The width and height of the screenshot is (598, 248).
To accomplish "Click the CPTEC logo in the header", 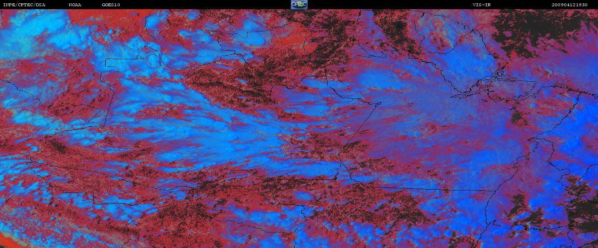I will click(x=299, y=5).
